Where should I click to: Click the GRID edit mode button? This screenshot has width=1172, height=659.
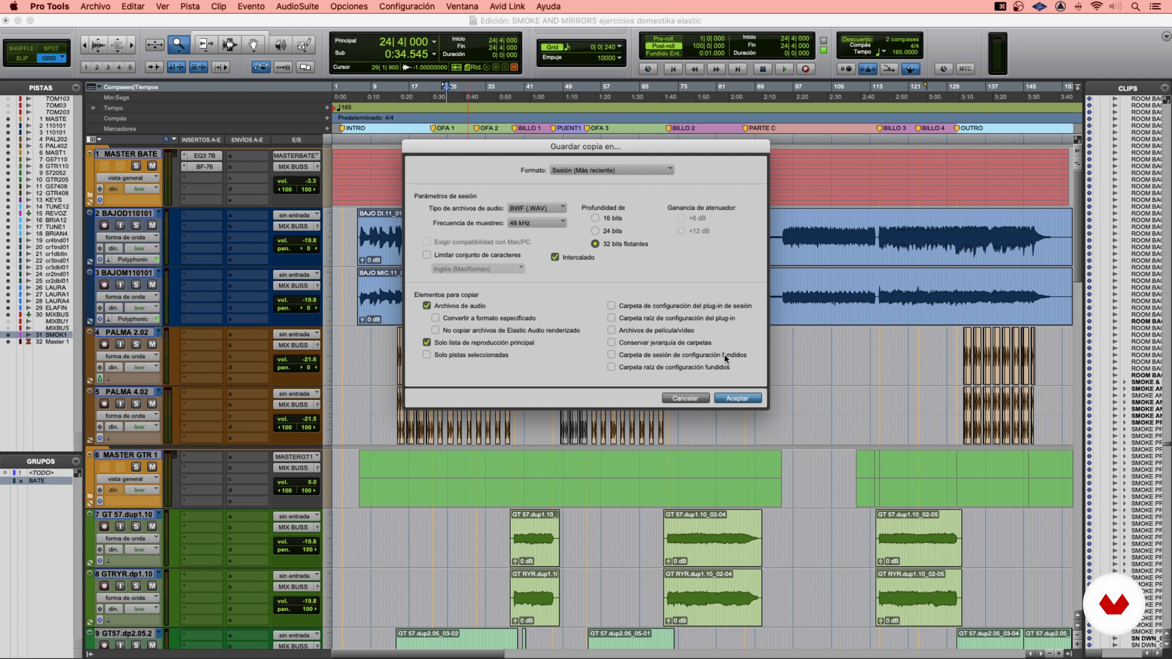pyautogui.click(x=51, y=58)
